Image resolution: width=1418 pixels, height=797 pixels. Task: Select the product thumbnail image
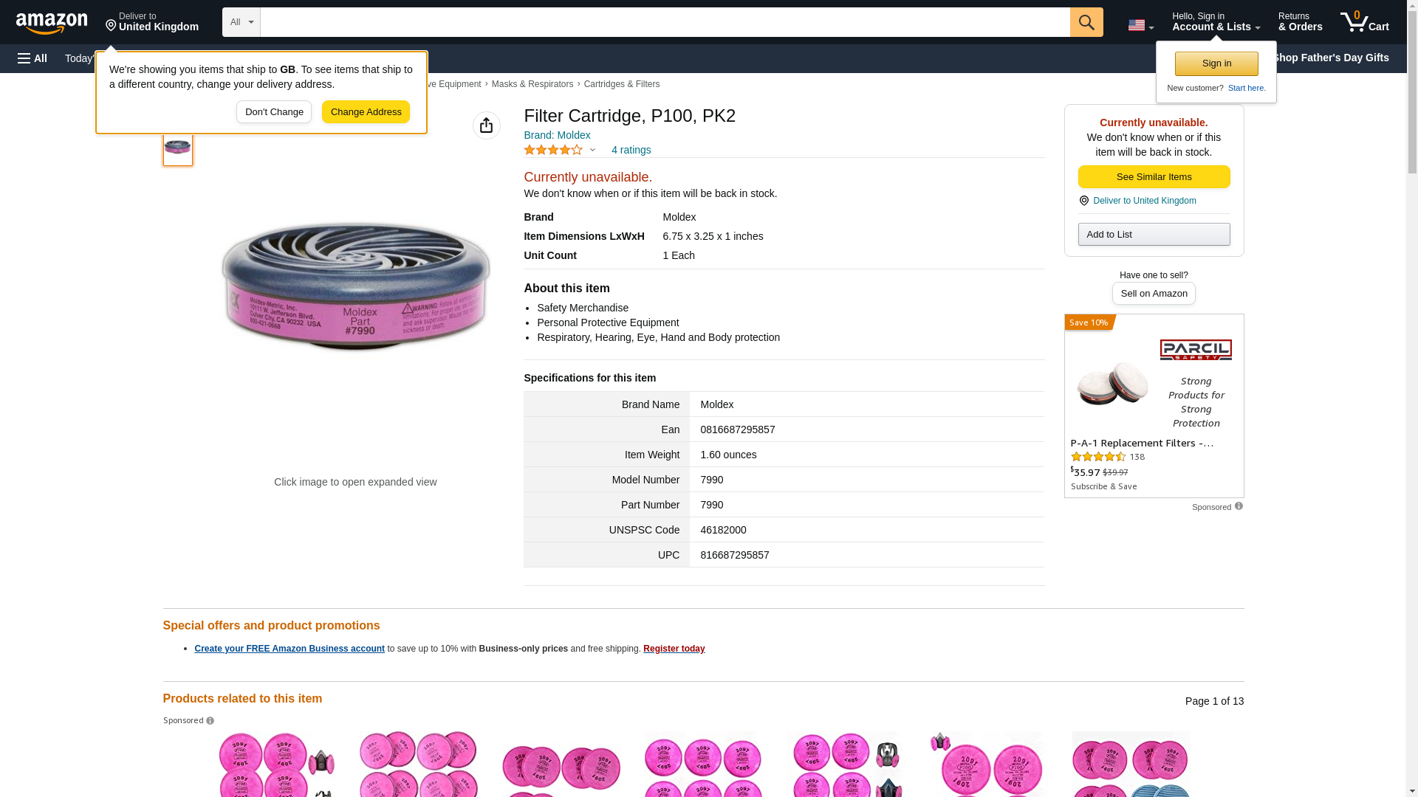(x=178, y=148)
